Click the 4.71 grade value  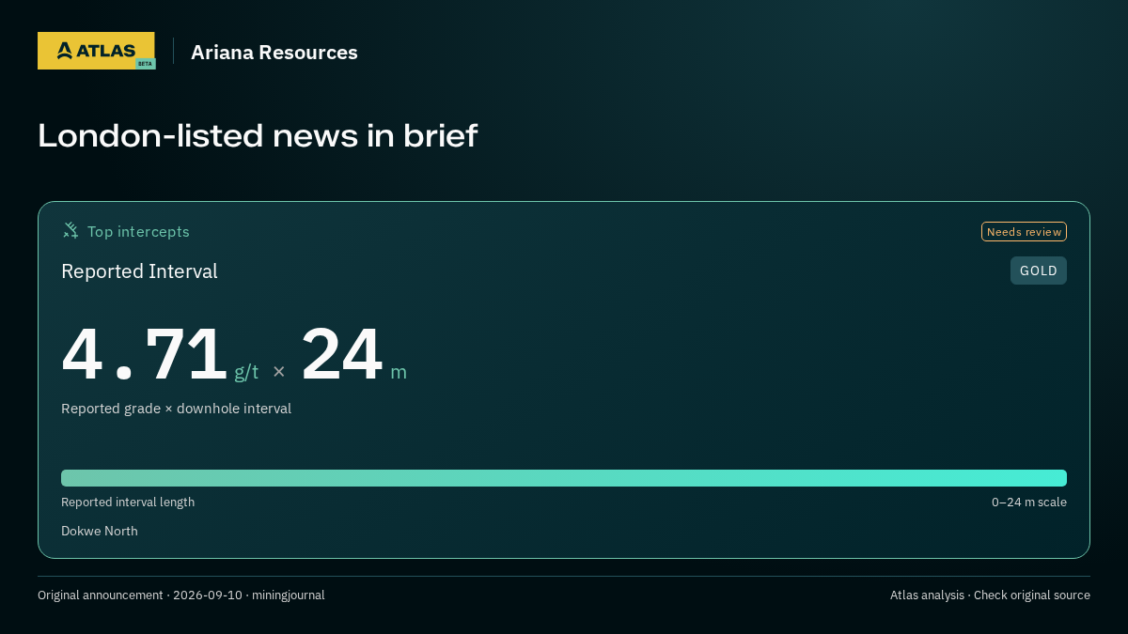144,354
